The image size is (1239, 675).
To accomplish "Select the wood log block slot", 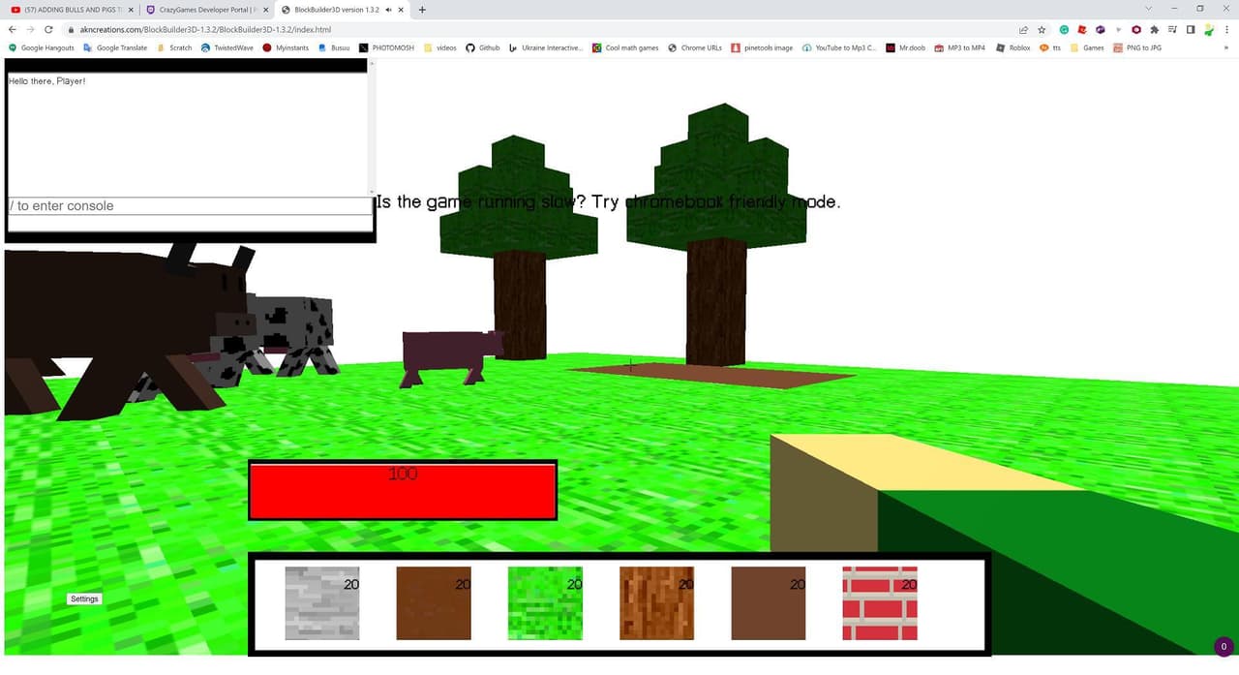I will click(x=656, y=603).
